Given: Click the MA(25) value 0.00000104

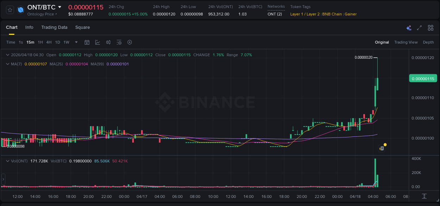Looking at the screenshot, I should click(76, 64).
